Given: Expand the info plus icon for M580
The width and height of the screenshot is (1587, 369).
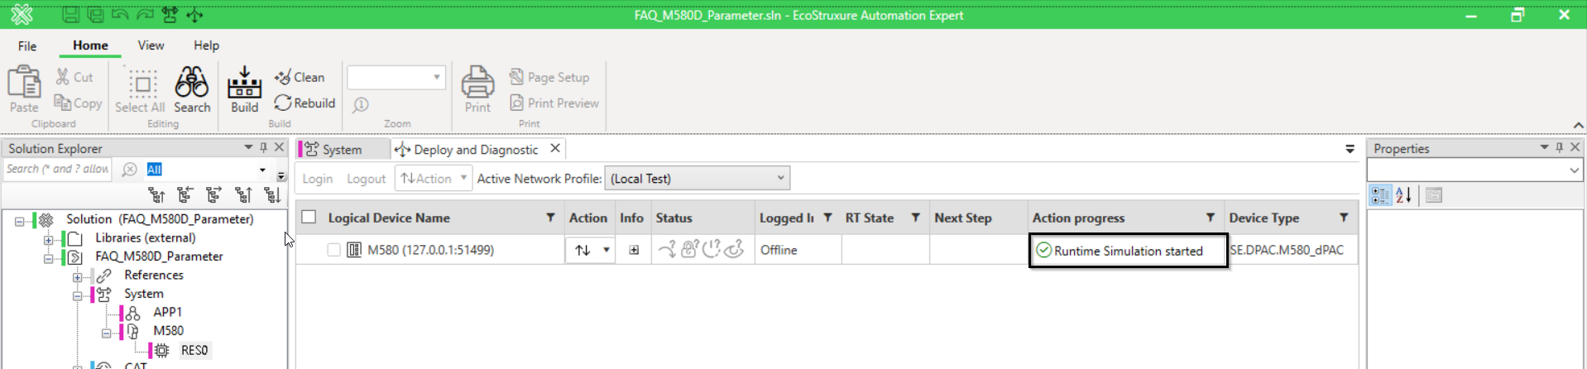Looking at the screenshot, I should [x=634, y=250].
